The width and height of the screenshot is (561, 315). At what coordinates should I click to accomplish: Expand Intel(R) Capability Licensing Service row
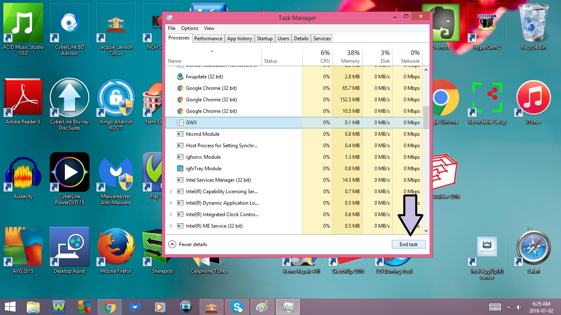[x=171, y=192]
